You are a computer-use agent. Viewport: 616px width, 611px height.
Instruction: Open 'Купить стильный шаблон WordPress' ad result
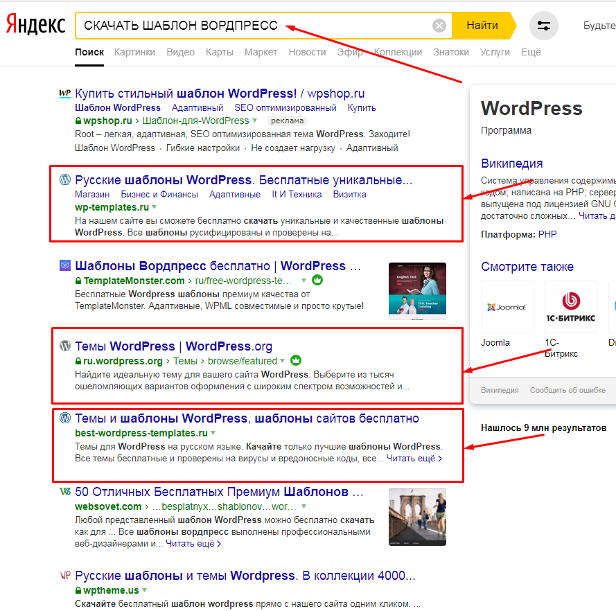[220, 94]
